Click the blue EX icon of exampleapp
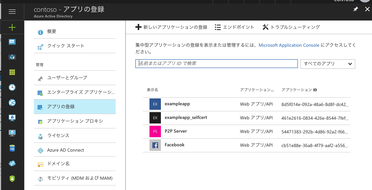The width and height of the screenshot is (372, 190). pyautogui.click(x=155, y=104)
